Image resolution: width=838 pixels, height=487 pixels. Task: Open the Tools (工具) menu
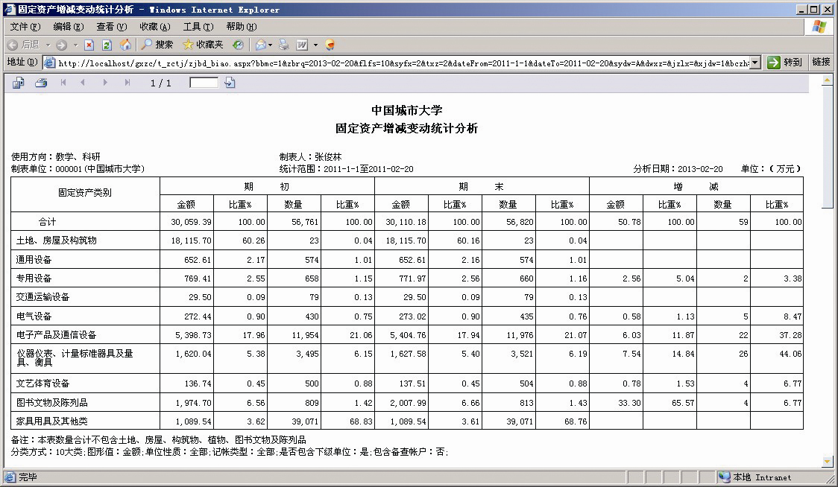(198, 27)
